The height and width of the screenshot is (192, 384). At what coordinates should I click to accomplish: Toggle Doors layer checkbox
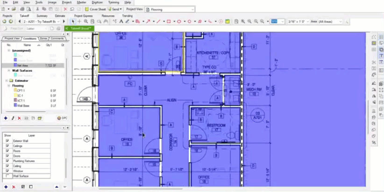7,156
